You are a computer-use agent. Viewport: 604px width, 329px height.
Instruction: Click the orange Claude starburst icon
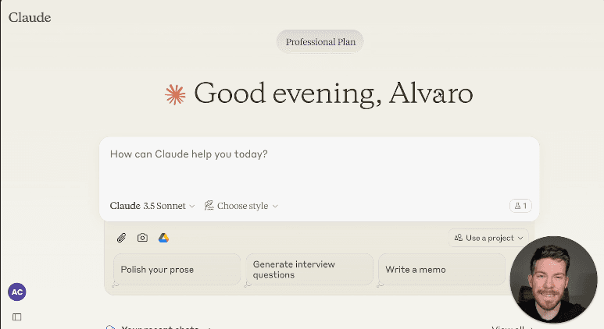[x=175, y=94]
